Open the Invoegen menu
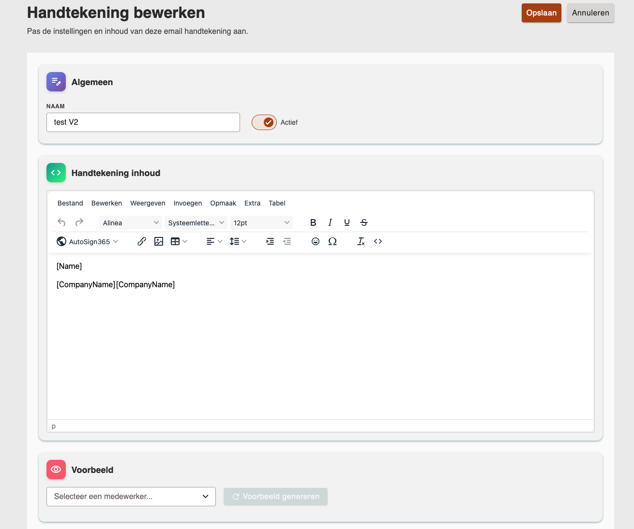 coord(188,203)
